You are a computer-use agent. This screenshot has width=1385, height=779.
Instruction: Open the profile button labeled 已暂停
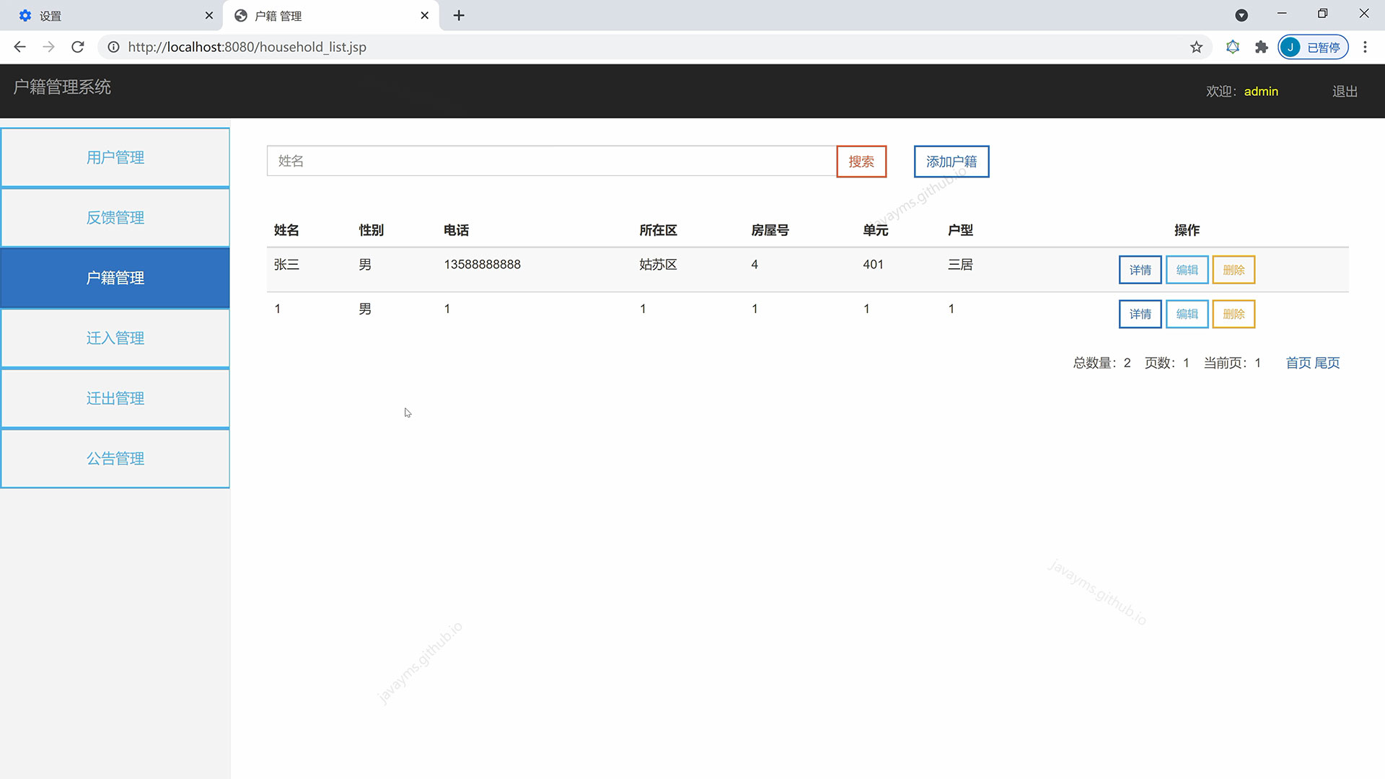click(1313, 47)
